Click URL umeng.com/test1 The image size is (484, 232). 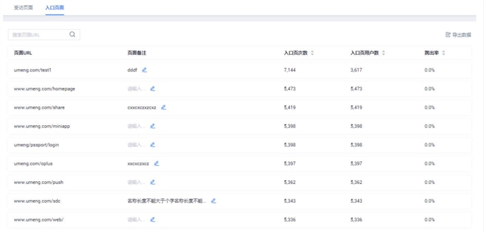pos(33,70)
